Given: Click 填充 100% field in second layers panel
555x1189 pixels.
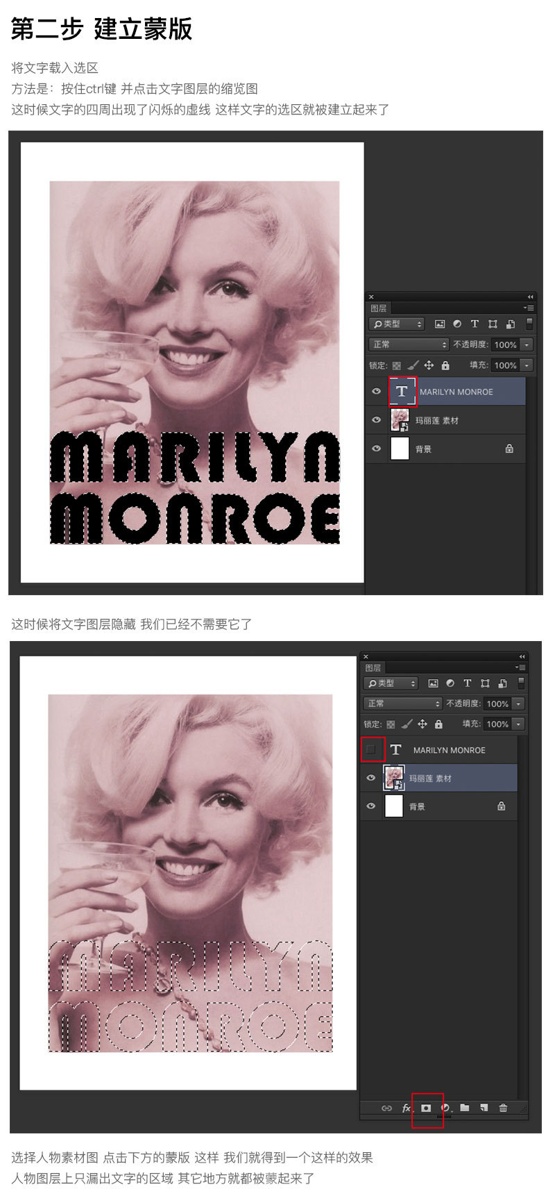Looking at the screenshot, I should pyautogui.click(x=497, y=724).
